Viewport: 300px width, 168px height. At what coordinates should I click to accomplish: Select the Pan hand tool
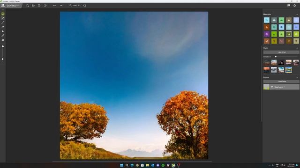3,40
